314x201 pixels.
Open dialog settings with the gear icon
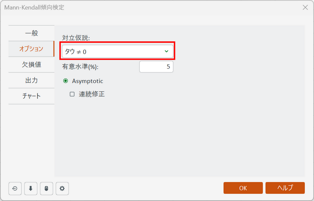[62, 188]
